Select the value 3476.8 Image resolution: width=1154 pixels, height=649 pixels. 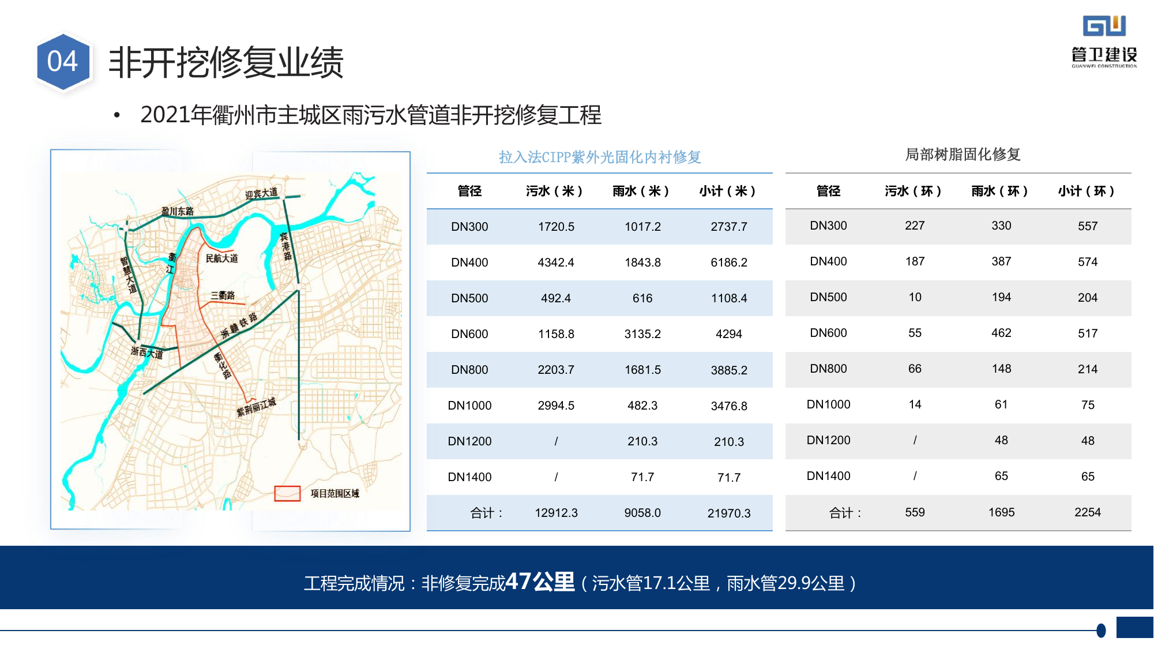click(729, 406)
